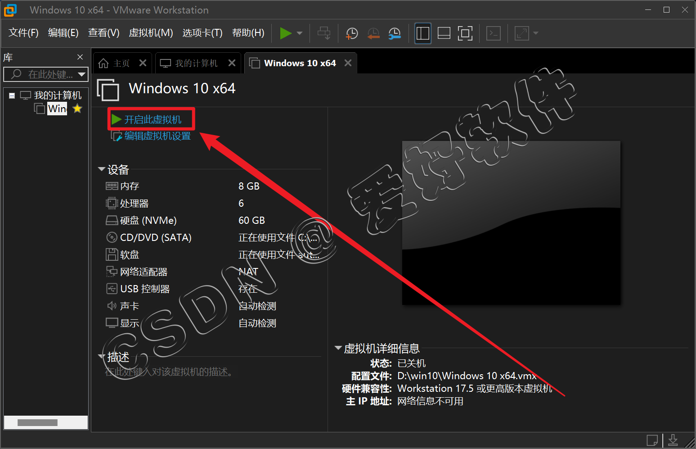Enter full screen mode icon

[465, 33]
